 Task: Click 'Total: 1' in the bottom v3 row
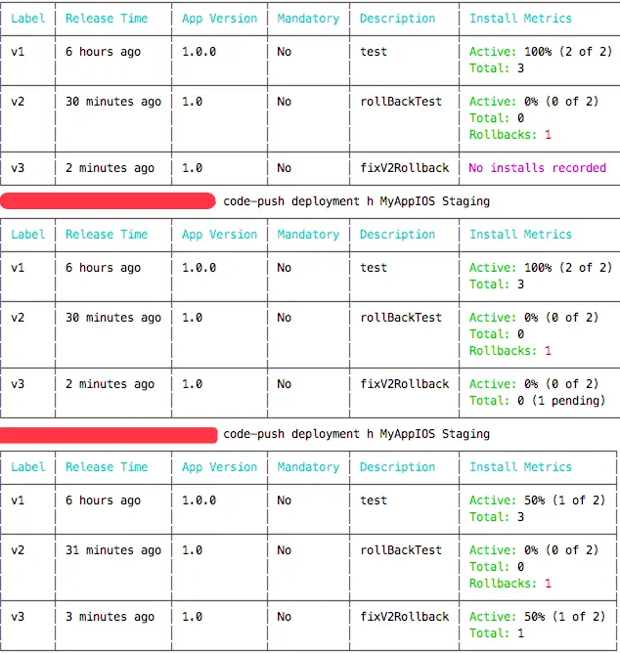pyautogui.click(x=497, y=633)
